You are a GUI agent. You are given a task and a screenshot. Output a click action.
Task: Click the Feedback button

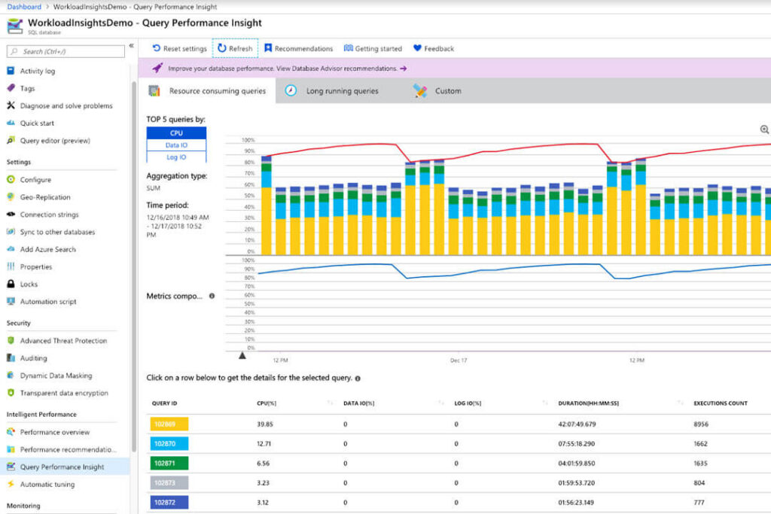433,48
